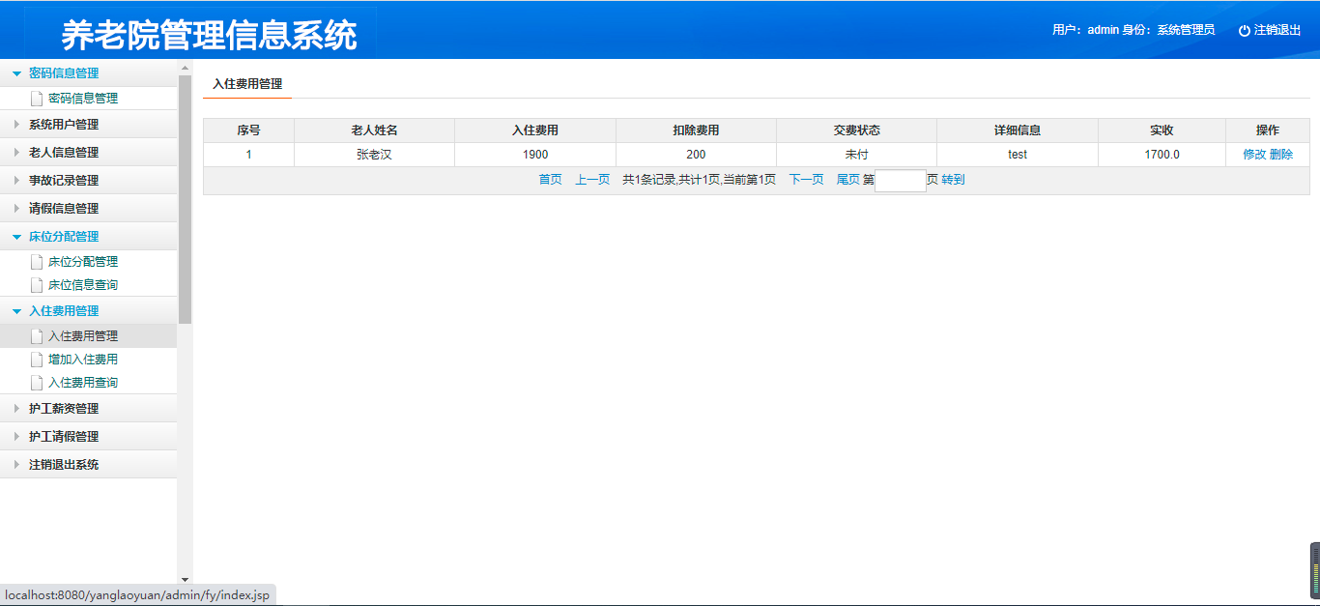Click the 交费状态 column header
1320x606 pixels.
click(x=856, y=130)
